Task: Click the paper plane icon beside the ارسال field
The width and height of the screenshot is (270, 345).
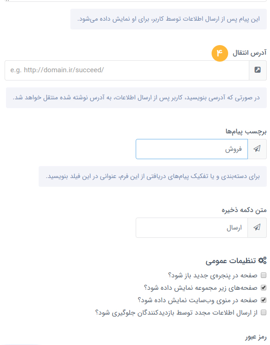Action: click(x=257, y=227)
